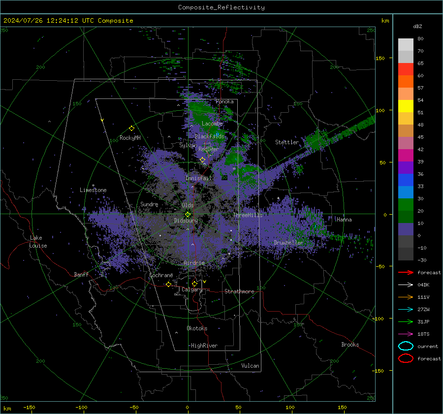The height and width of the screenshot is (414, 443).
Task: Click the Limestone map label
Action: pos(93,190)
